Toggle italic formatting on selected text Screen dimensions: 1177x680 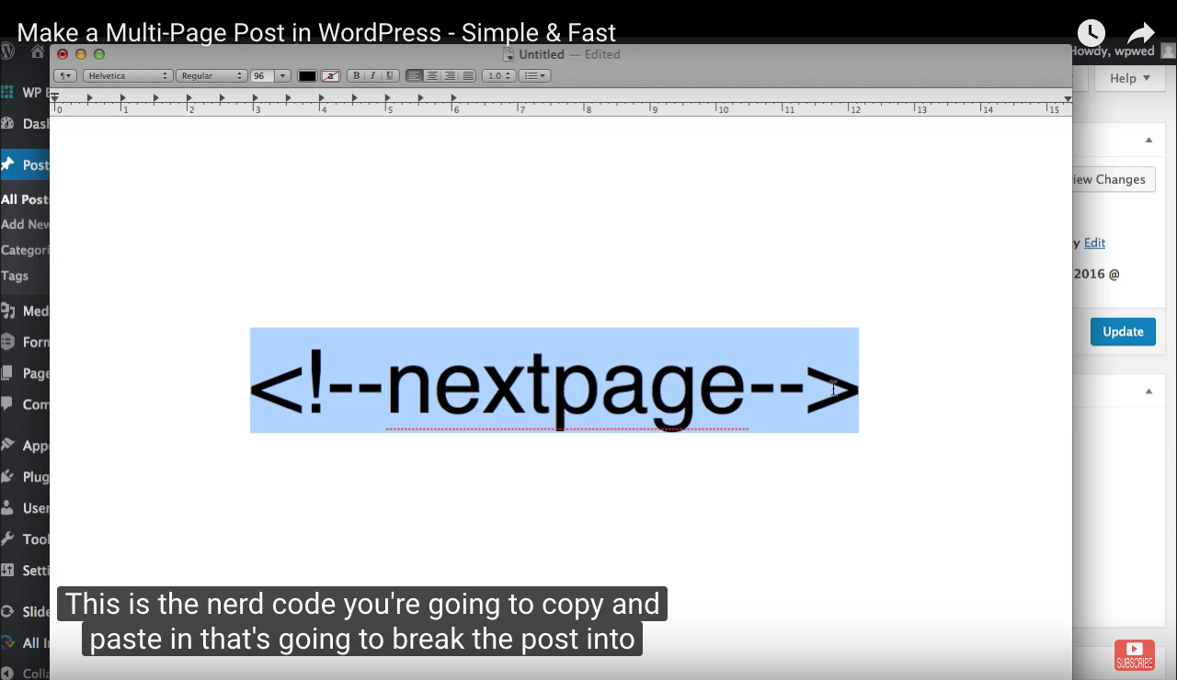pyautogui.click(x=372, y=75)
